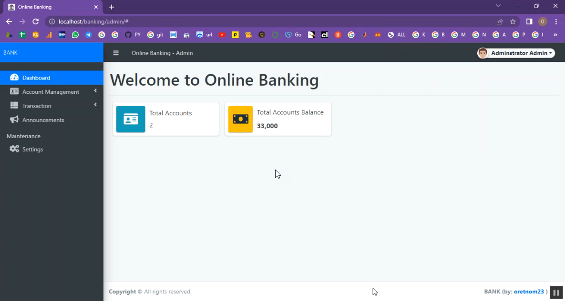Click the site information icon in the address bar

pyautogui.click(x=52, y=21)
